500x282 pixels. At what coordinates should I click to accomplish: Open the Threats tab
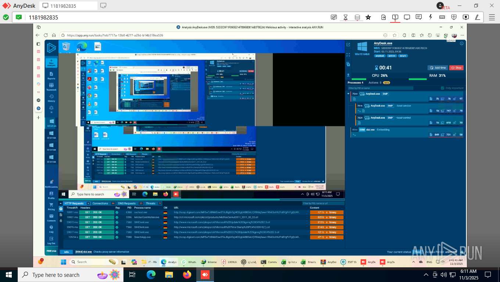click(153, 203)
